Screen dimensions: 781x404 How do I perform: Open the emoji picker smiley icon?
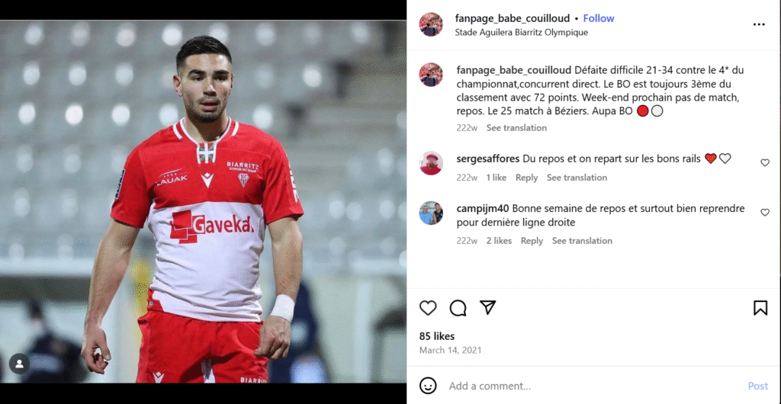429,386
